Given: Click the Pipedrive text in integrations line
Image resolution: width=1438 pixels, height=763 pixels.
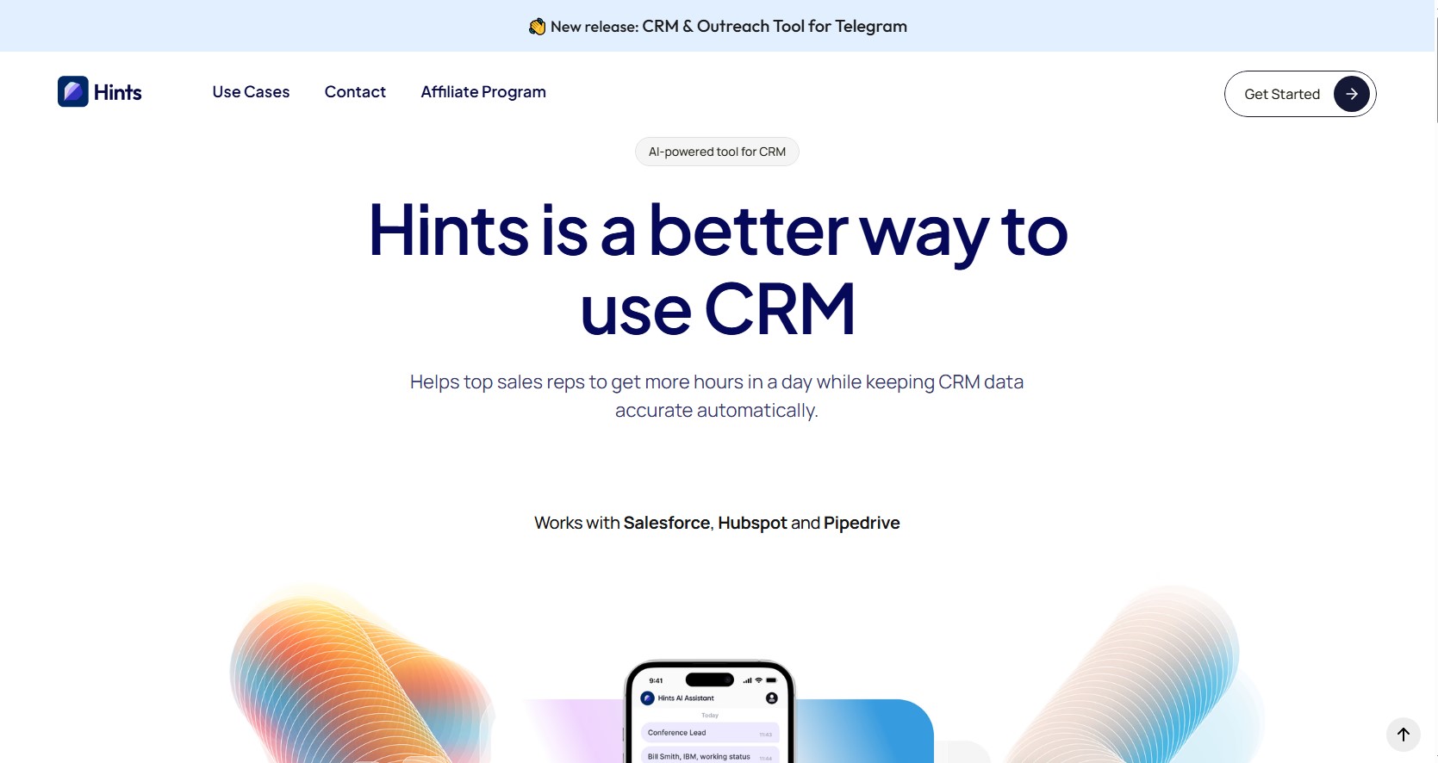Looking at the screenshot, I should tap(861, 523).
